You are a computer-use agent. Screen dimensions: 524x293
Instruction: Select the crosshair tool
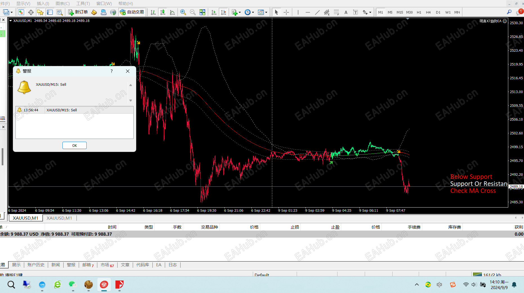pyautogui.click(x=286, y=12)
